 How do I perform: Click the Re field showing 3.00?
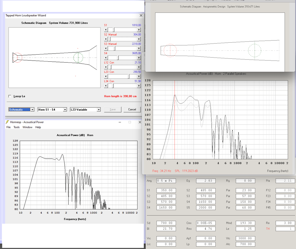(285, 223)
